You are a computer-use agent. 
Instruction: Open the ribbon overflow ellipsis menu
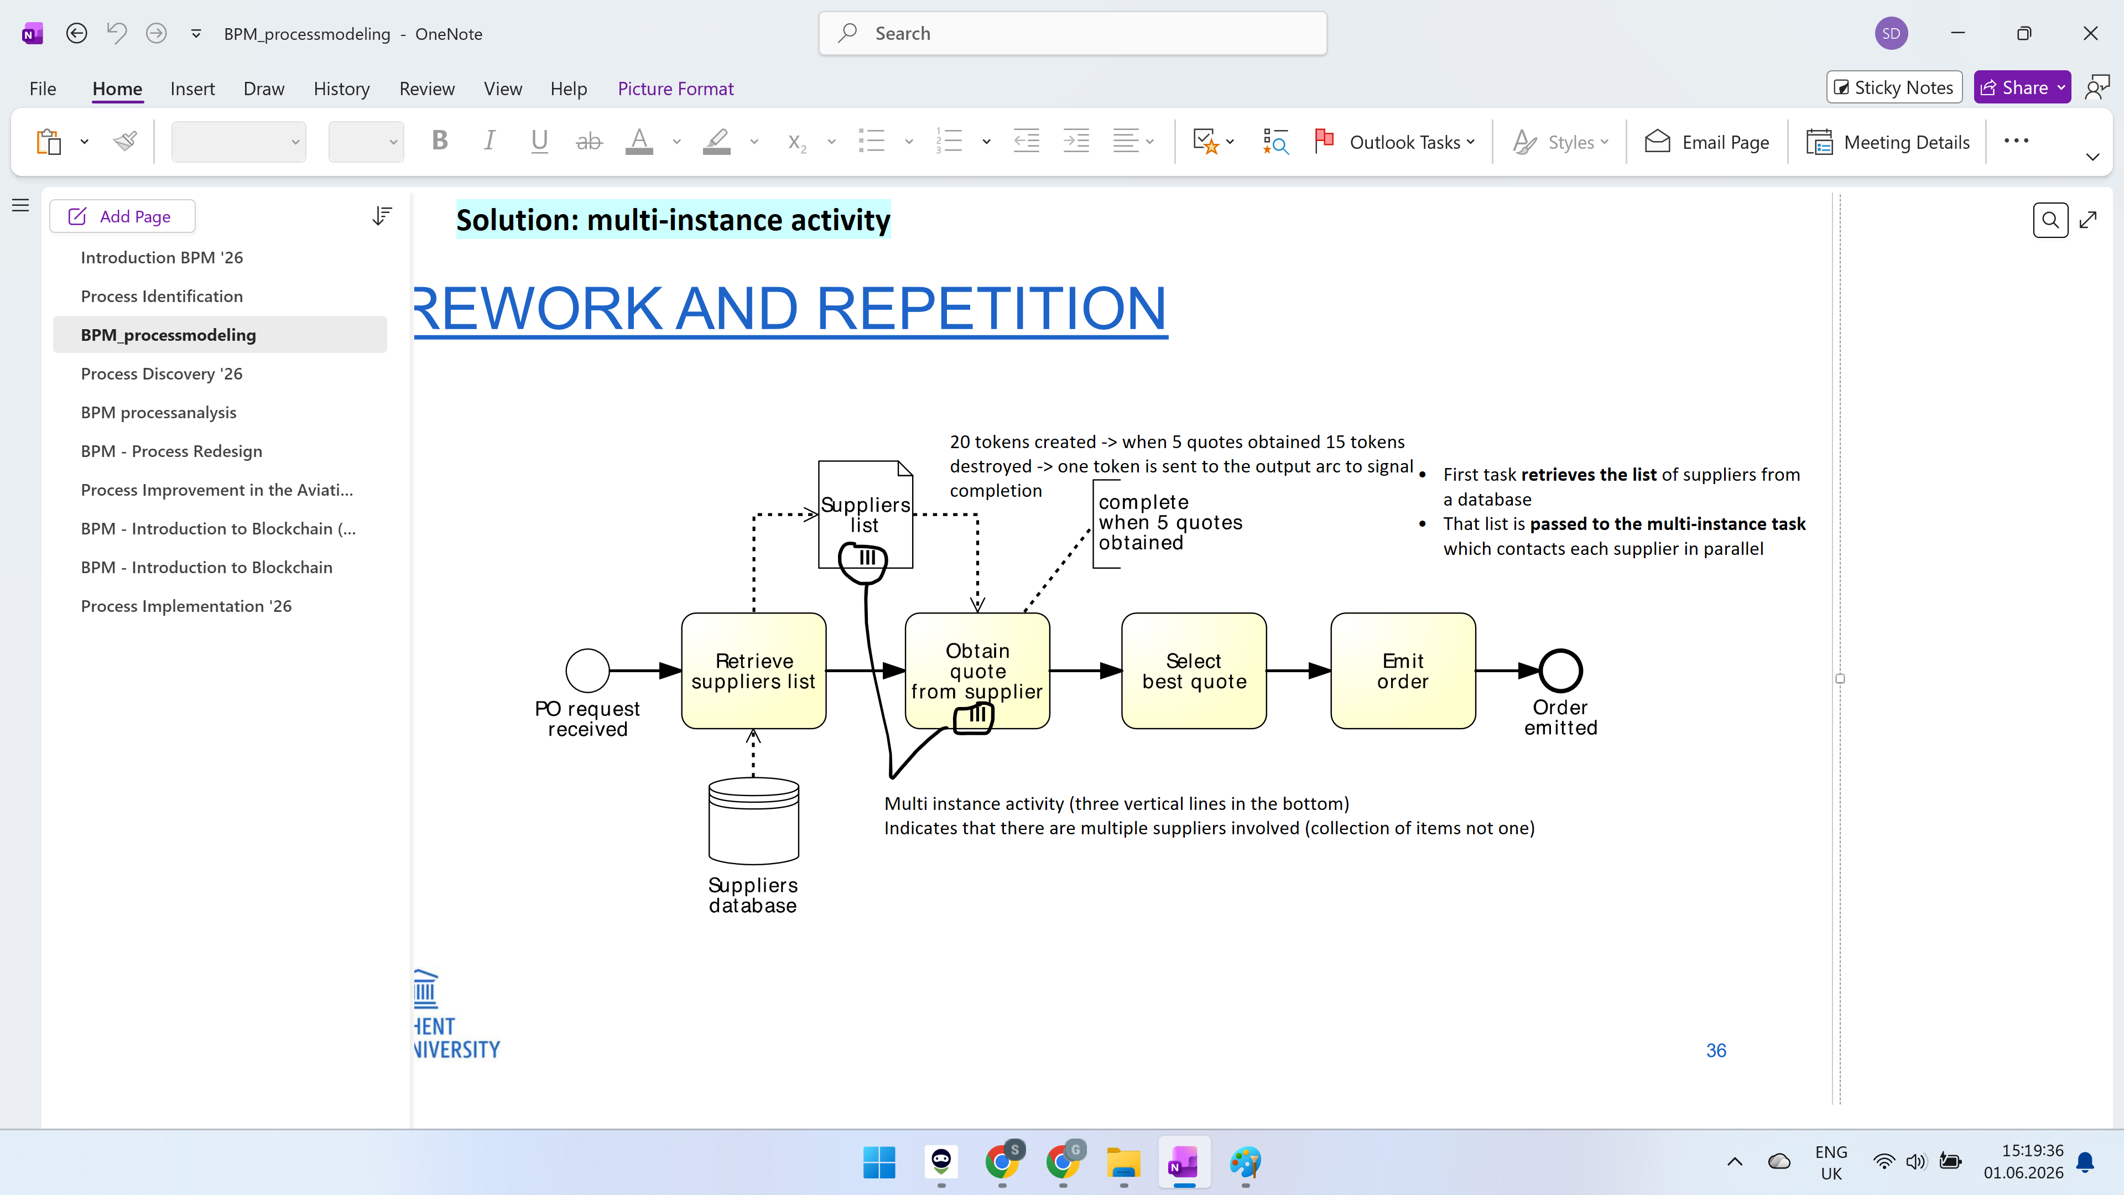click(x=2016, y=141)
